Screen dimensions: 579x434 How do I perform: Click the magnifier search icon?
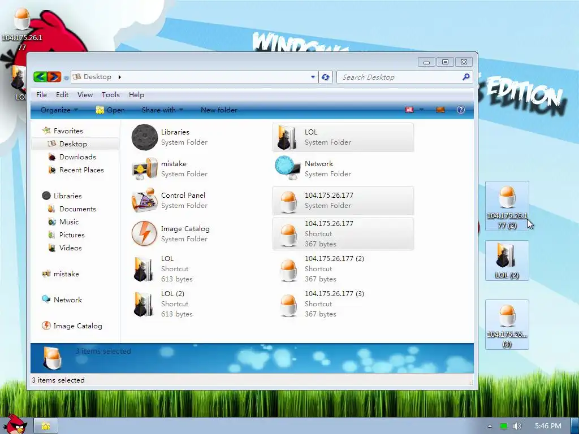(466, 77)
